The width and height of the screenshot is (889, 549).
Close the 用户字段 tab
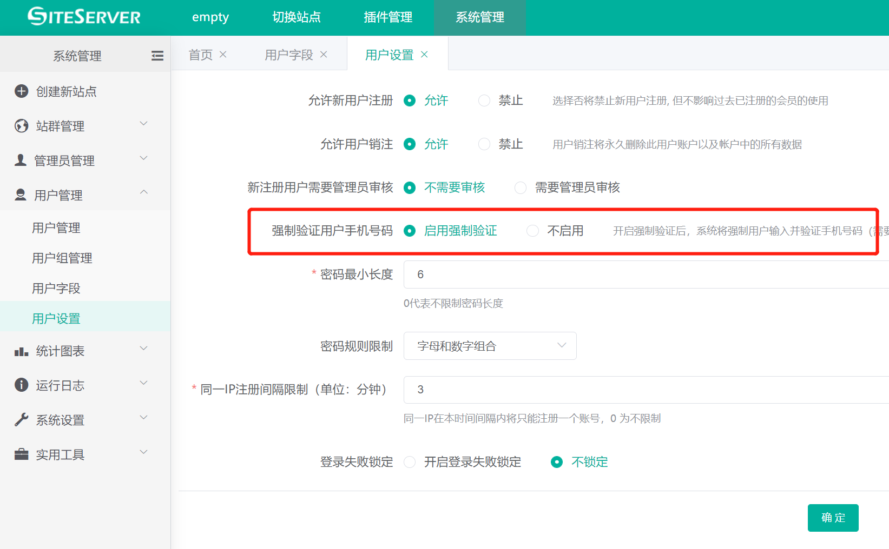tap(324, 55)
